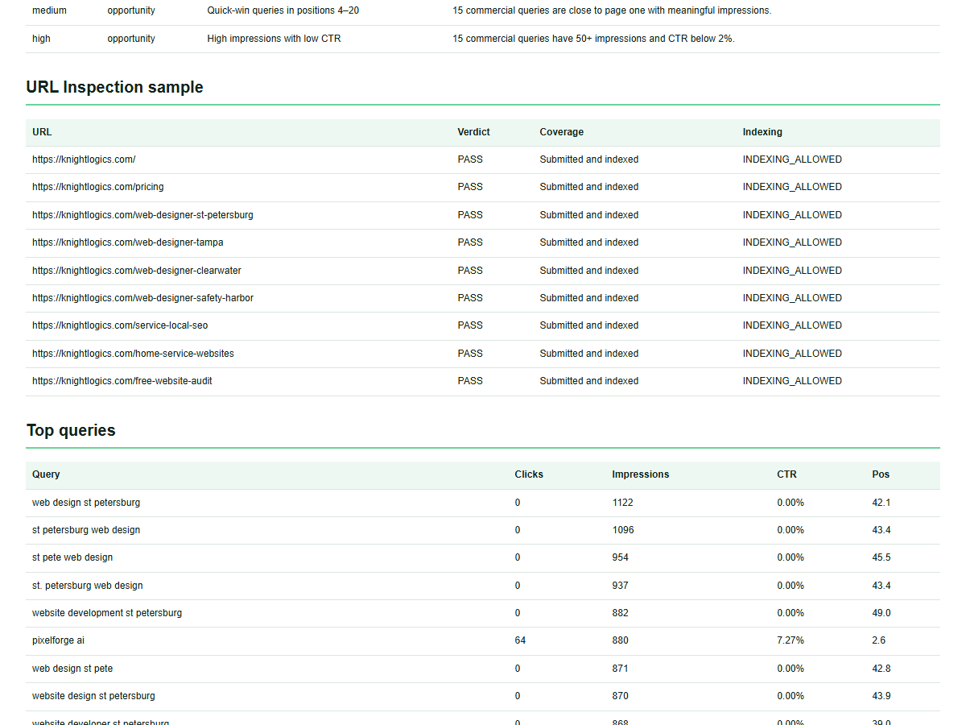Click the 42.8 position value
966x725 pixels.
point(881,669)
